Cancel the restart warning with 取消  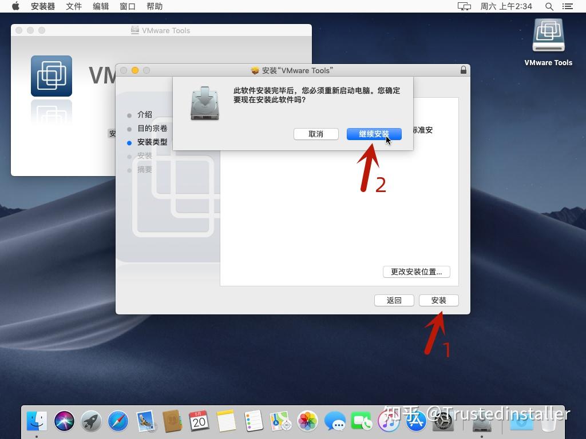(x=316, y=134)
